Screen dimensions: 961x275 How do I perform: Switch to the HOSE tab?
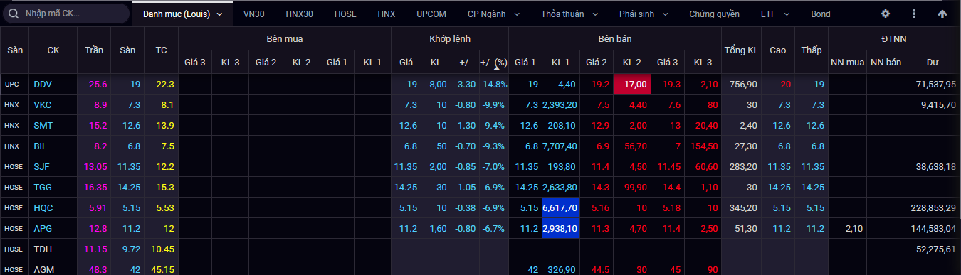point(345,14)
